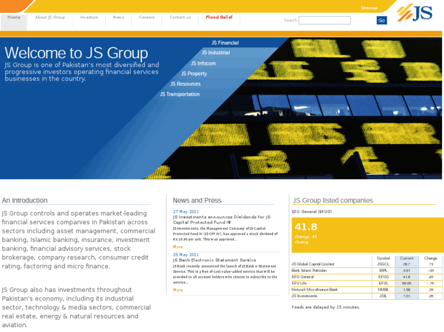Select JS Resources in banner
Screen dimensions: 444x332
tap(186, 84)
